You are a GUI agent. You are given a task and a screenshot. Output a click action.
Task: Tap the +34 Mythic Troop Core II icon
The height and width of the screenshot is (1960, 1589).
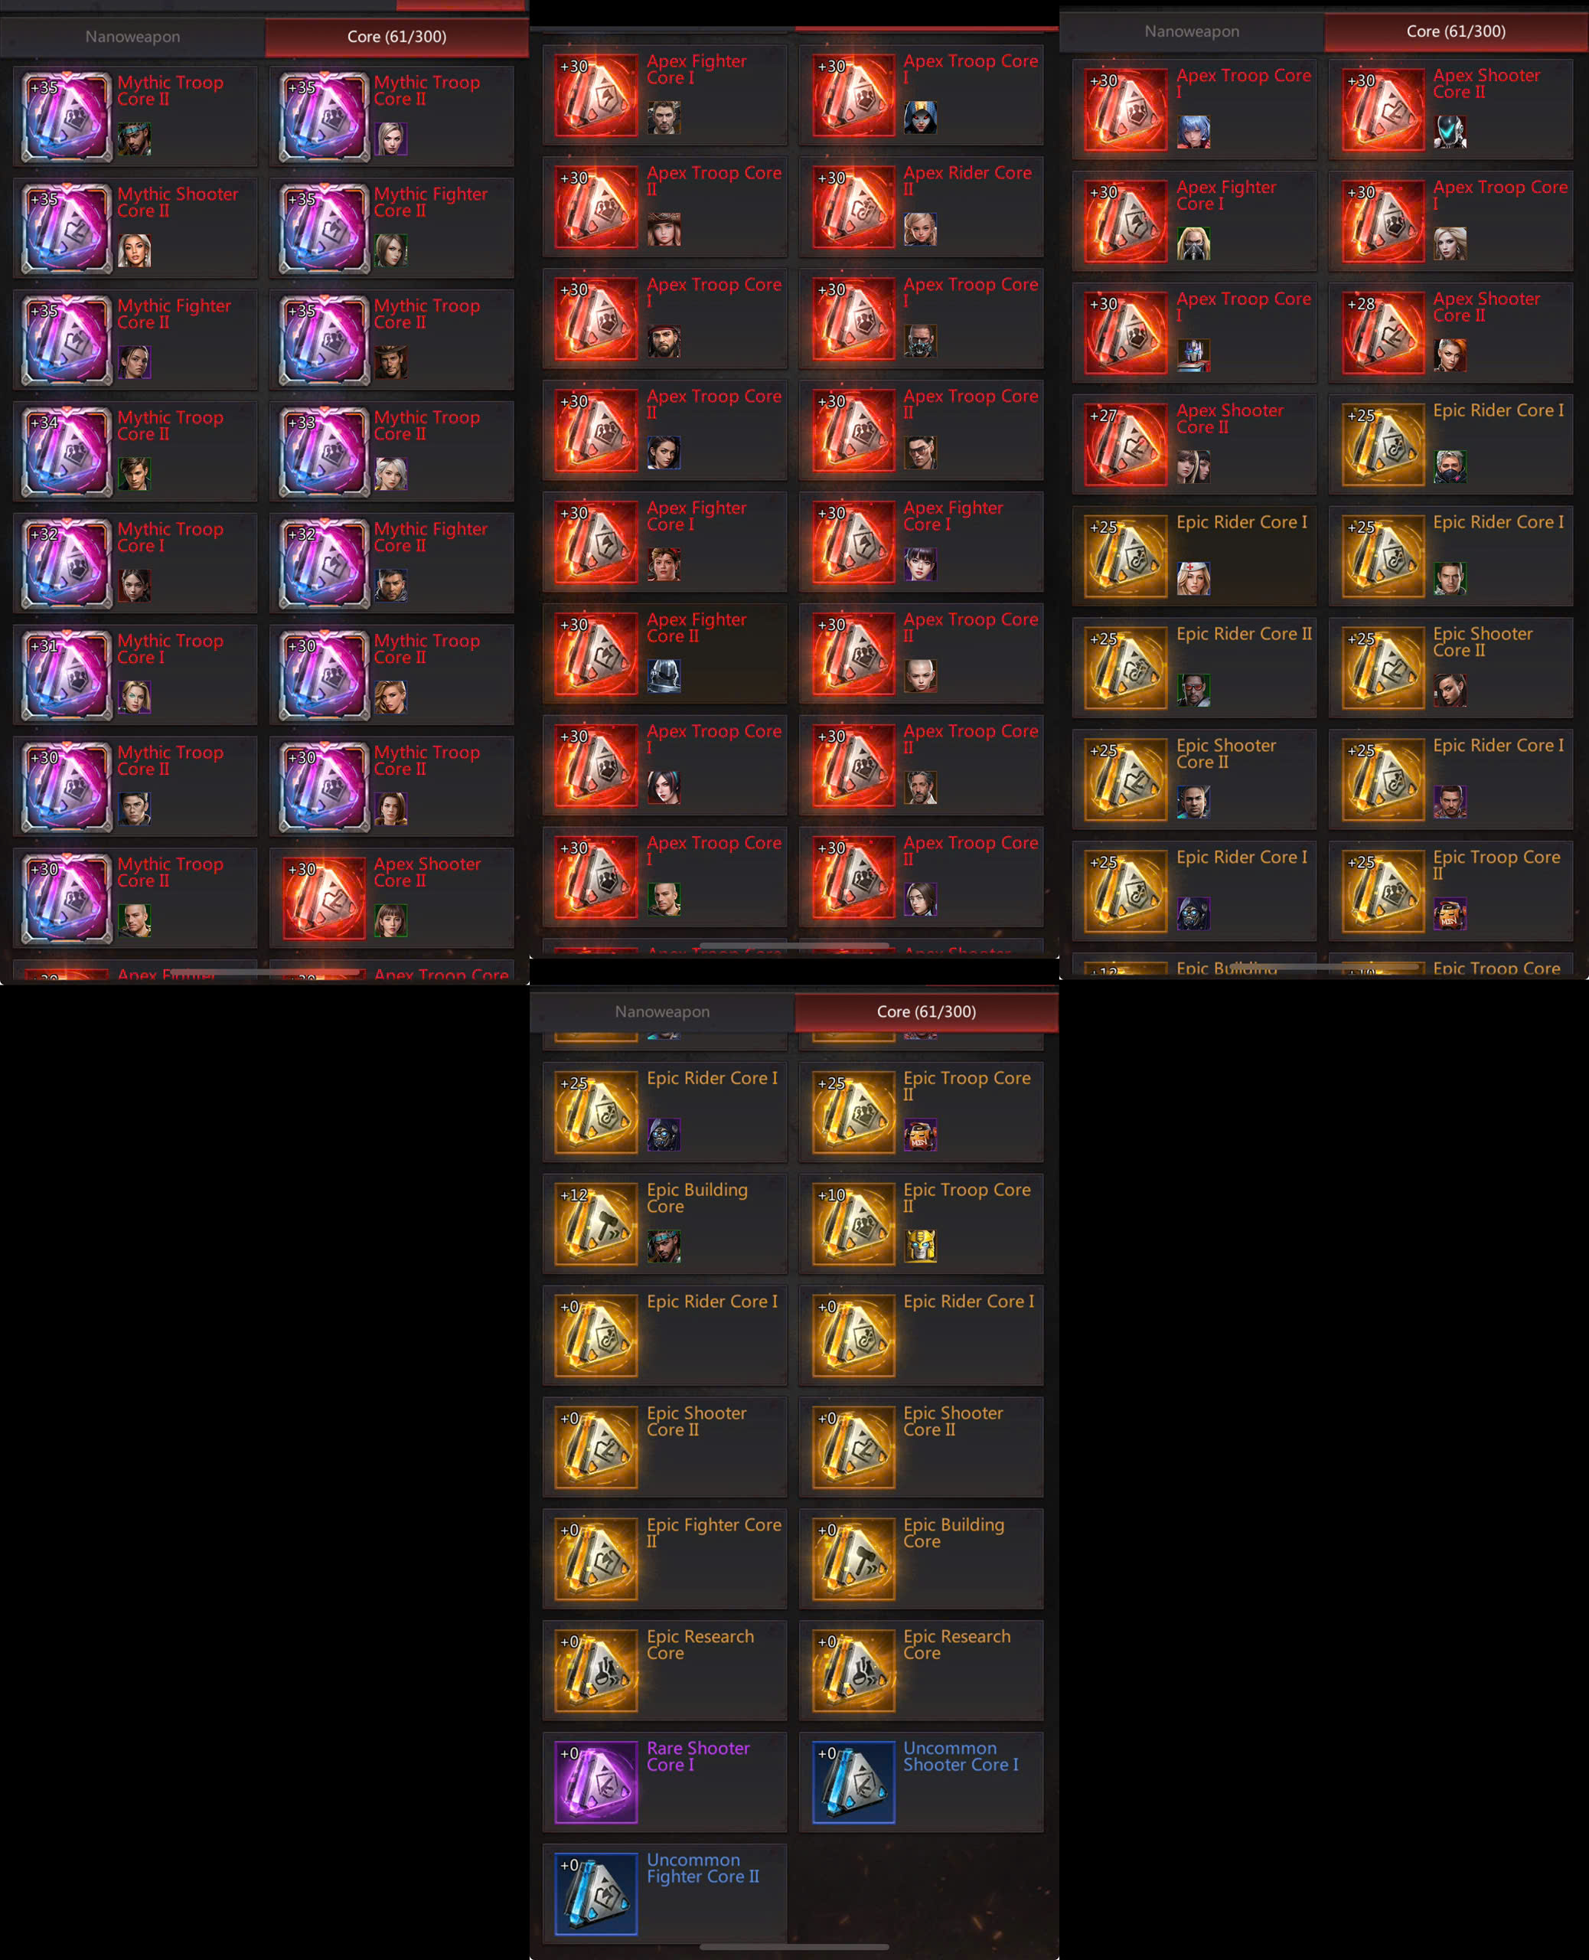click(x=67, y=451)
